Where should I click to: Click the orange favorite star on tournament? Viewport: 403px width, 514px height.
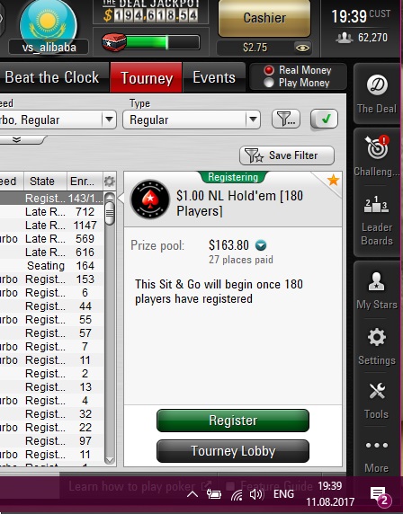(x=333, y=180)
